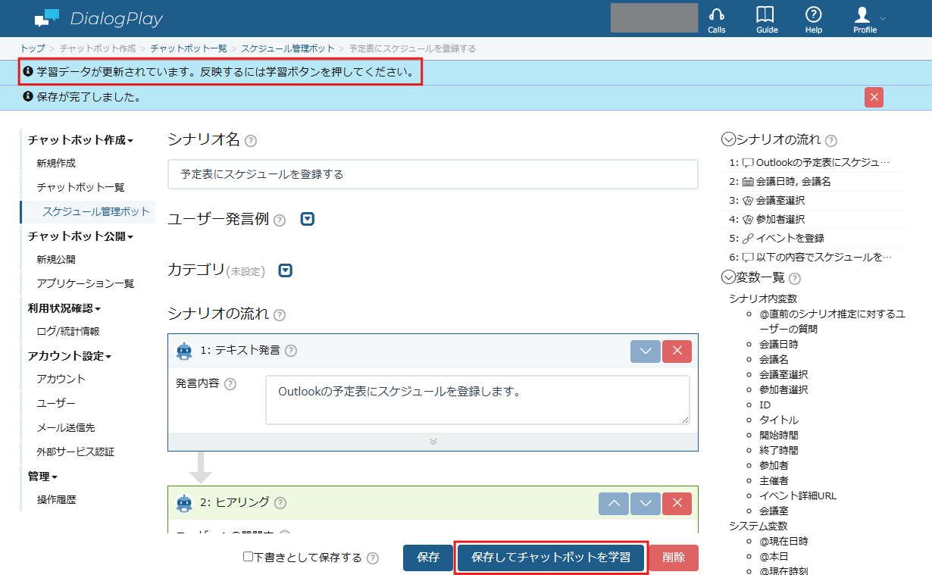Go to チャットボット一覧 breadcrumb link
Viewport: 932px width, 575px height.
click(x=189, y=48)
